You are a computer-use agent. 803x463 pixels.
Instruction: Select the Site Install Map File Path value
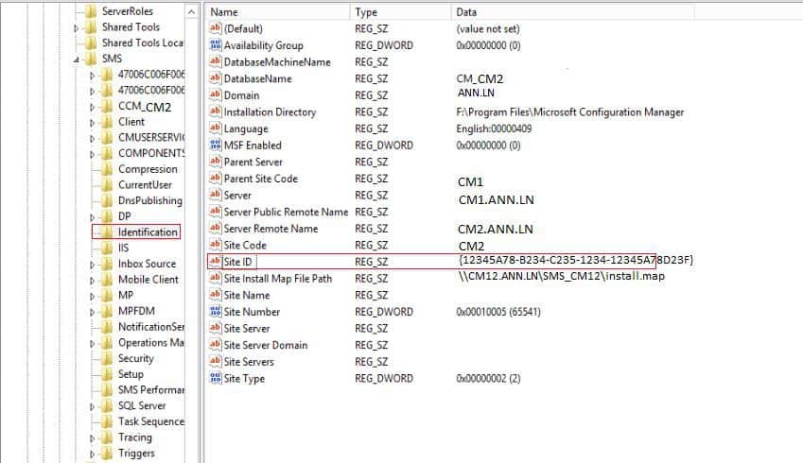277,279
